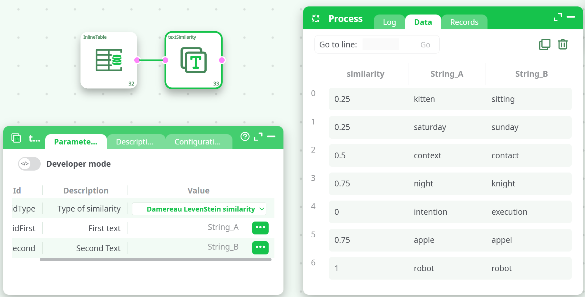Select the InlineTable node icon
Image resolution: width=585 pixels, height=297 pixels.
(x=109, y=60)
